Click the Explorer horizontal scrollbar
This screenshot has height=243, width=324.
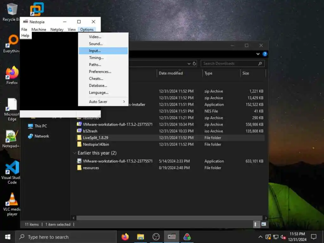click(170, 218)
